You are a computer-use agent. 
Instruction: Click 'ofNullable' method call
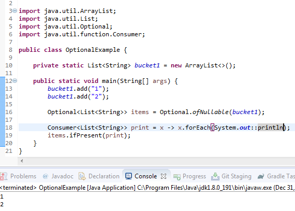pyautogui.click(x=210, y=112)
